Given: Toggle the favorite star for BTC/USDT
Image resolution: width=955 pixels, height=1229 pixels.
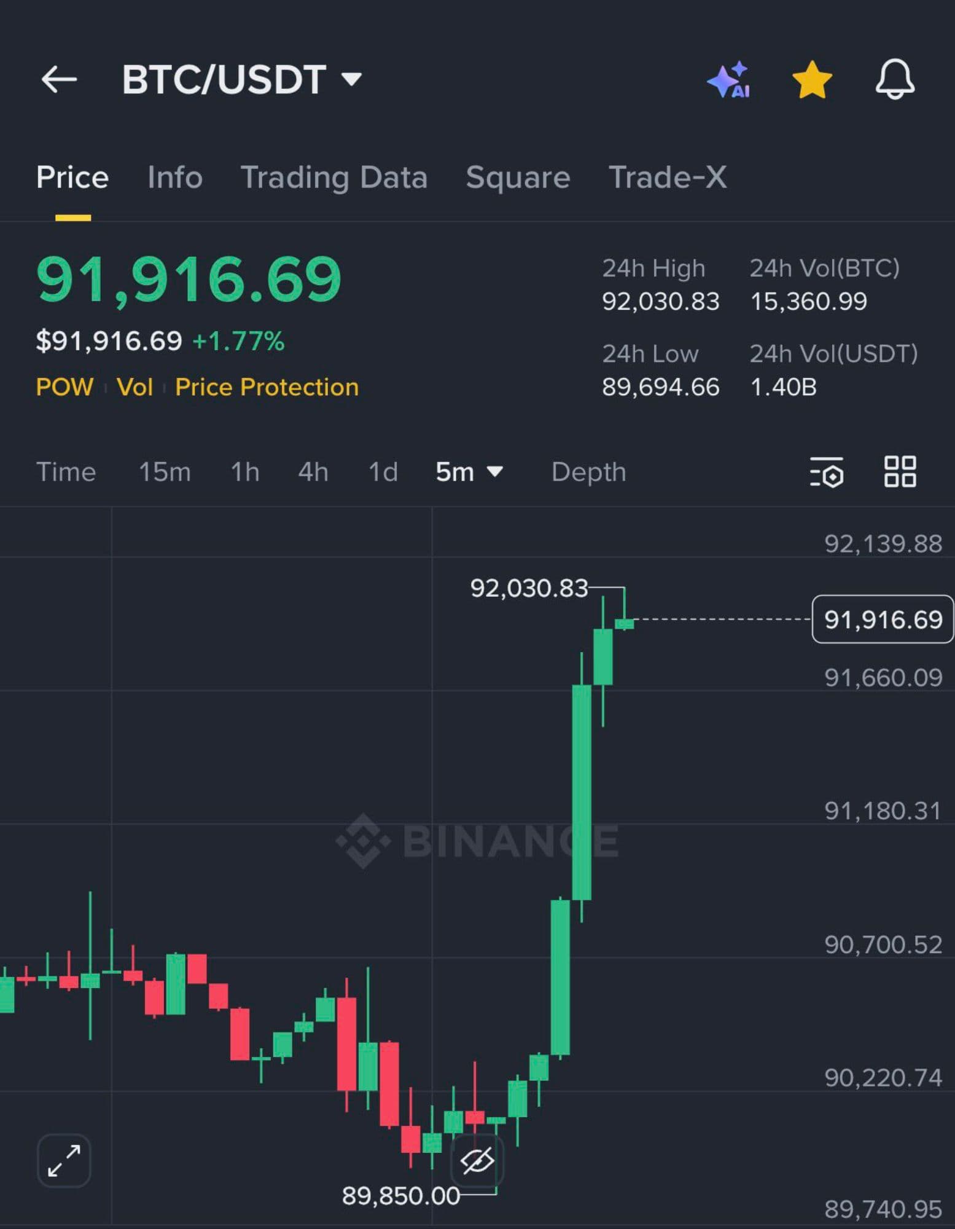Looking at the screenshot, I should click(812, 80).
